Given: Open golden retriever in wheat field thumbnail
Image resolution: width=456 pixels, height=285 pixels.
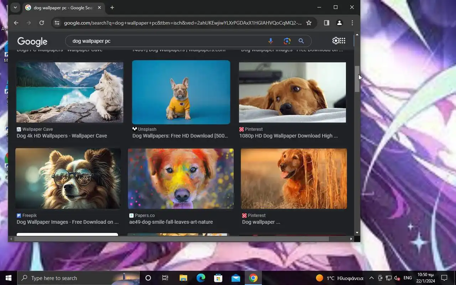Looking at the screenshot, I should pyautogui.click(x=294, y=178).
